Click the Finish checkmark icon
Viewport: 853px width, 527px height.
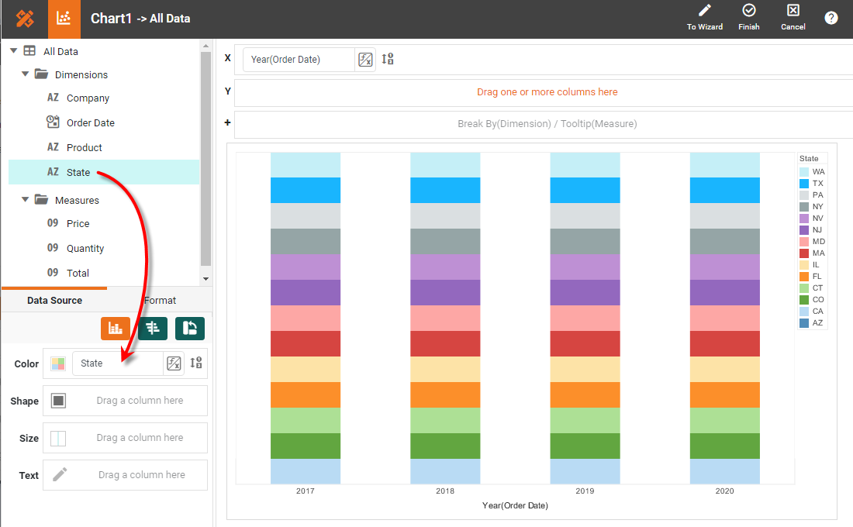[748, 11]
